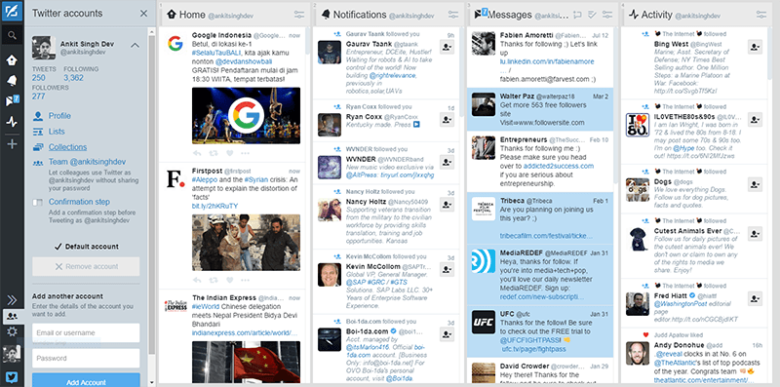Collapse the Ankit Singh Dev account section
This screenshot has height=387, width=780.
(135, 45)
